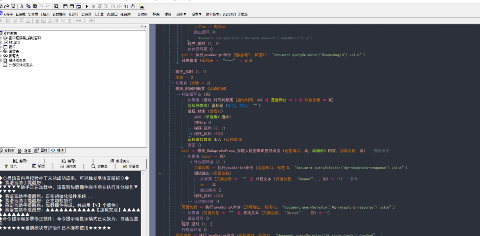Click the Open file toolbar icon

6,6
